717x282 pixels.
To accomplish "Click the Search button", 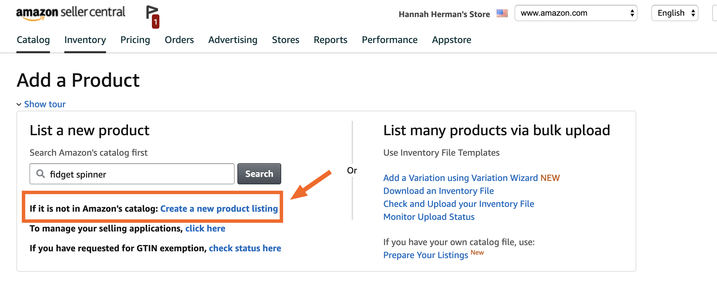I will click(x=259, y=174).
